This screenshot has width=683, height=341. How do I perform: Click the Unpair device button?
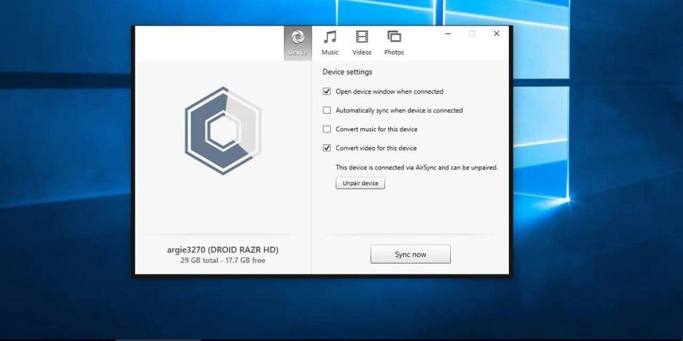click(x=360, y=183)
